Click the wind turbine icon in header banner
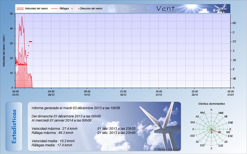Screen dimensions: 247x154 [x=223, y=9]
